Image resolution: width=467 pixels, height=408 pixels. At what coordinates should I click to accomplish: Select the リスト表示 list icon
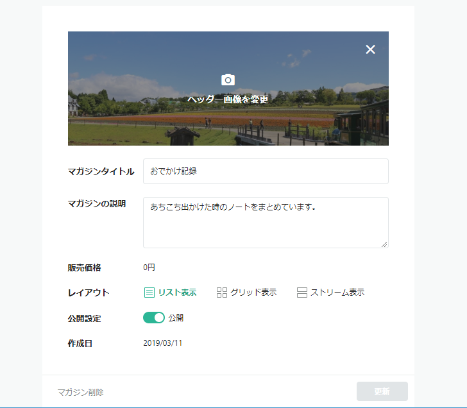tap(149, 293)
